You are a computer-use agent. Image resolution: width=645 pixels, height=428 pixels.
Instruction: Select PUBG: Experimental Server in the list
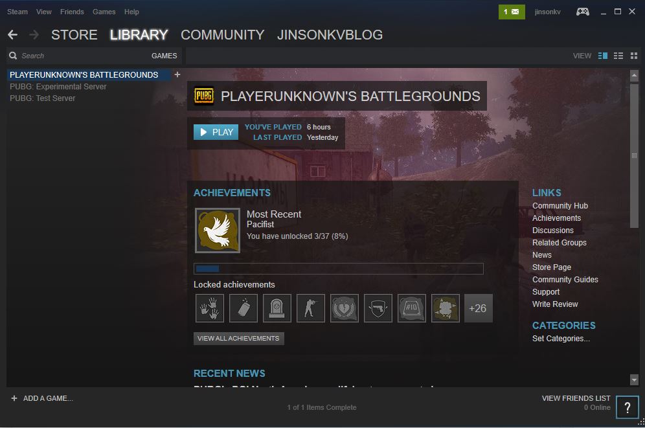click(x=58, y=86)
